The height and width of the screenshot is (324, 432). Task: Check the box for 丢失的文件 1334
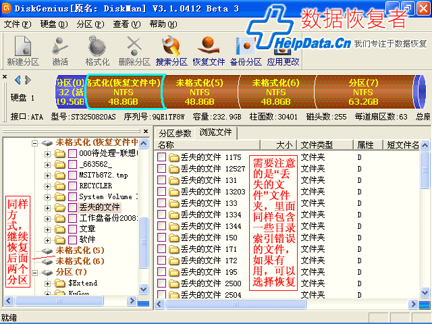[161, 215]
